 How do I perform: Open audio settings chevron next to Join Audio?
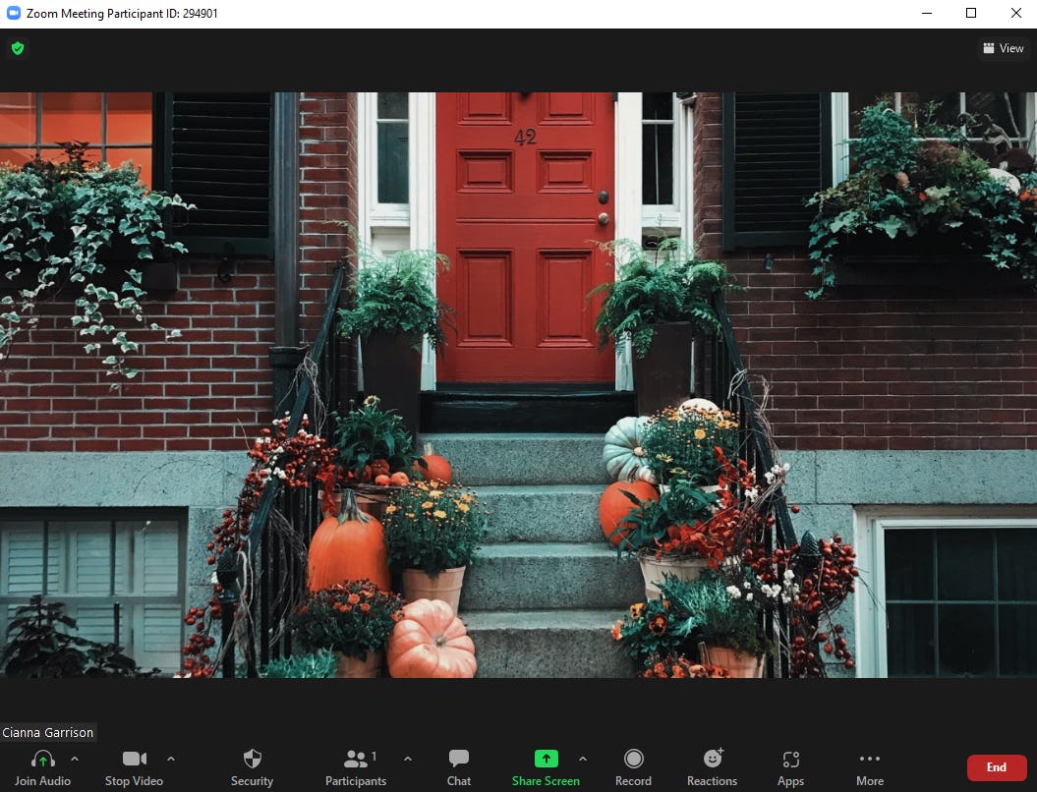[73, 759]
